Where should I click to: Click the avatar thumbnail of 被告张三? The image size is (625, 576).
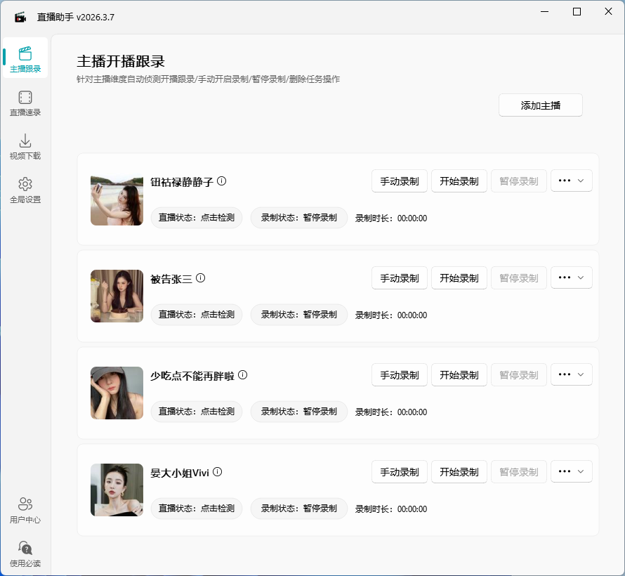[x=117, y=296]
